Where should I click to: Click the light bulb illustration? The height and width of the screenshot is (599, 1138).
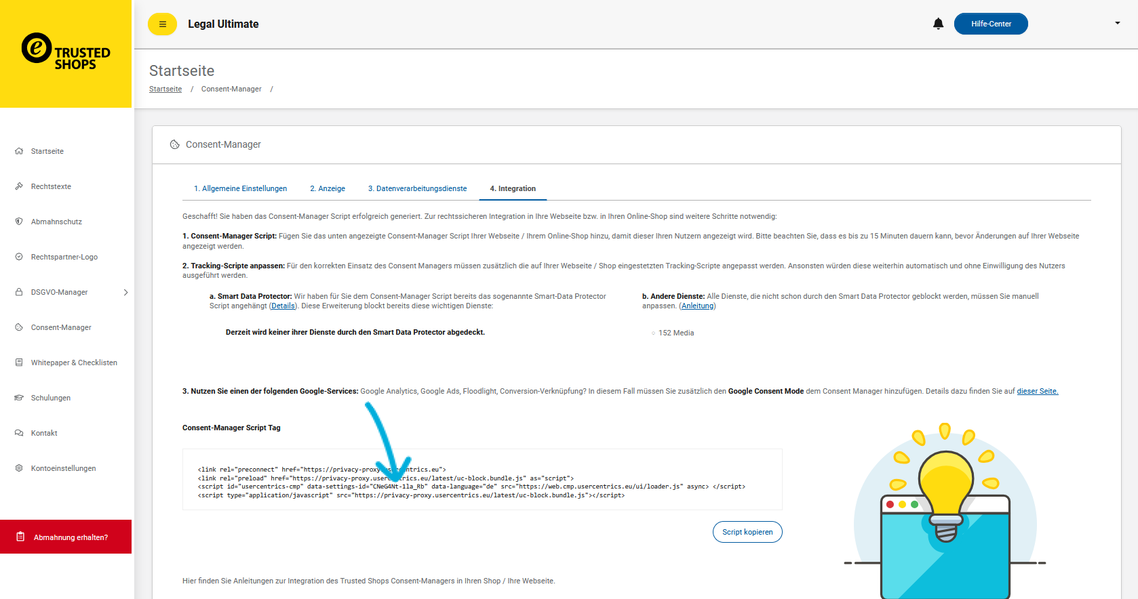click(945, 510)
